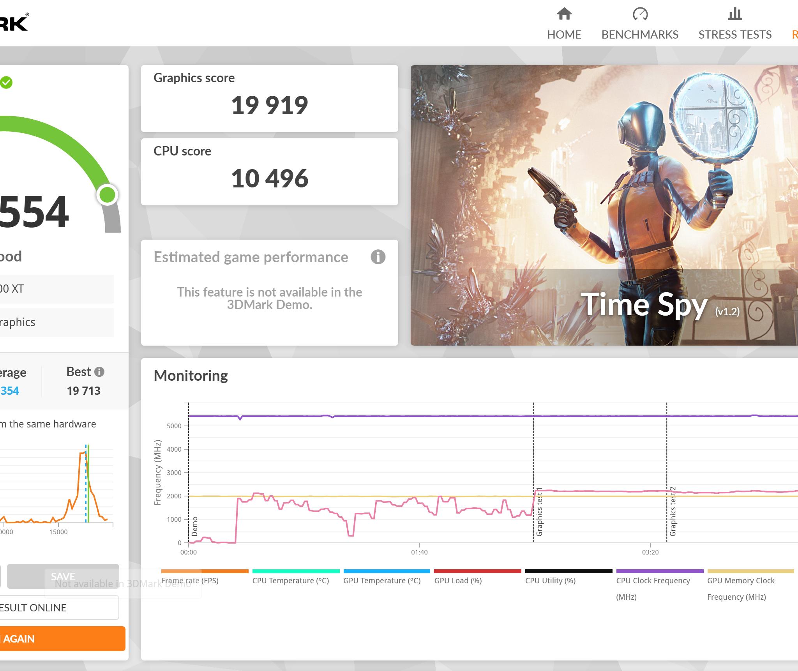Open the BENCHMARKS menu tab
Viewport: 798px width, 671px height.
coord(640,35)
